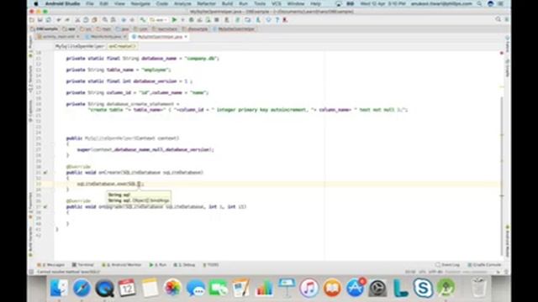Open the Edit menu
The image size is (538, 302).
point(103,3)
